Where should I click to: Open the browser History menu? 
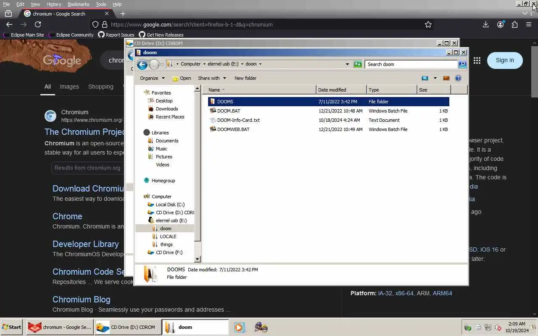[x=54, y=4]
